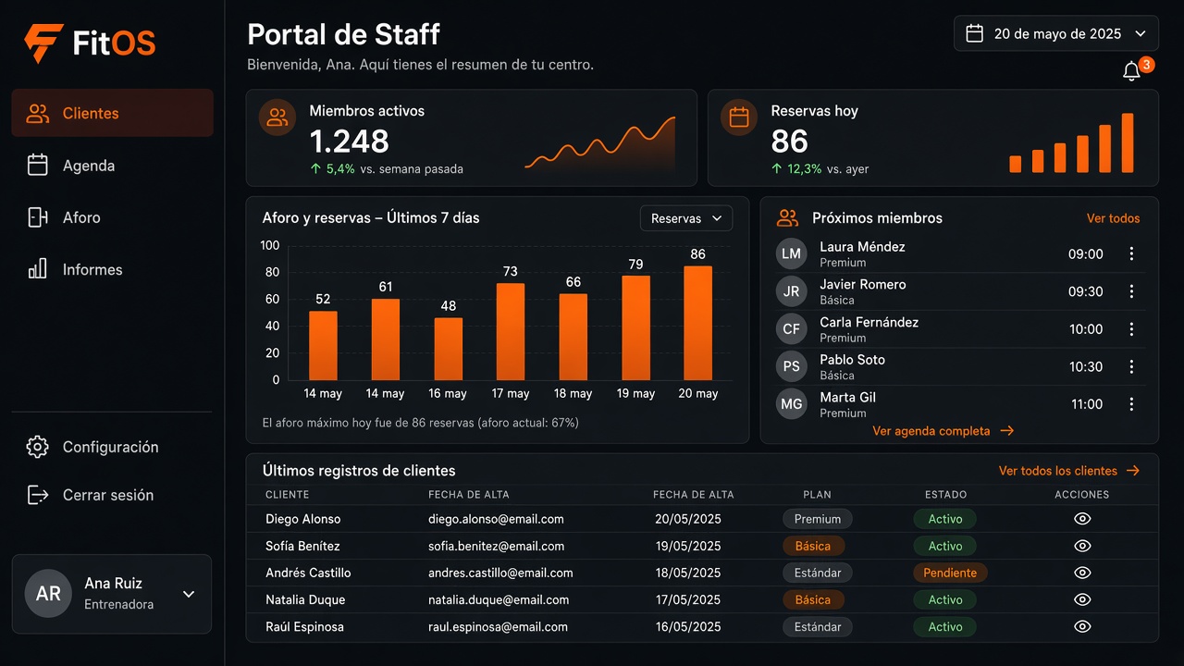Click the Reservas hoy calendar icon
The width and height of the screenshot is (1184, 666).
pyautogui.click(x=739, y=117)
